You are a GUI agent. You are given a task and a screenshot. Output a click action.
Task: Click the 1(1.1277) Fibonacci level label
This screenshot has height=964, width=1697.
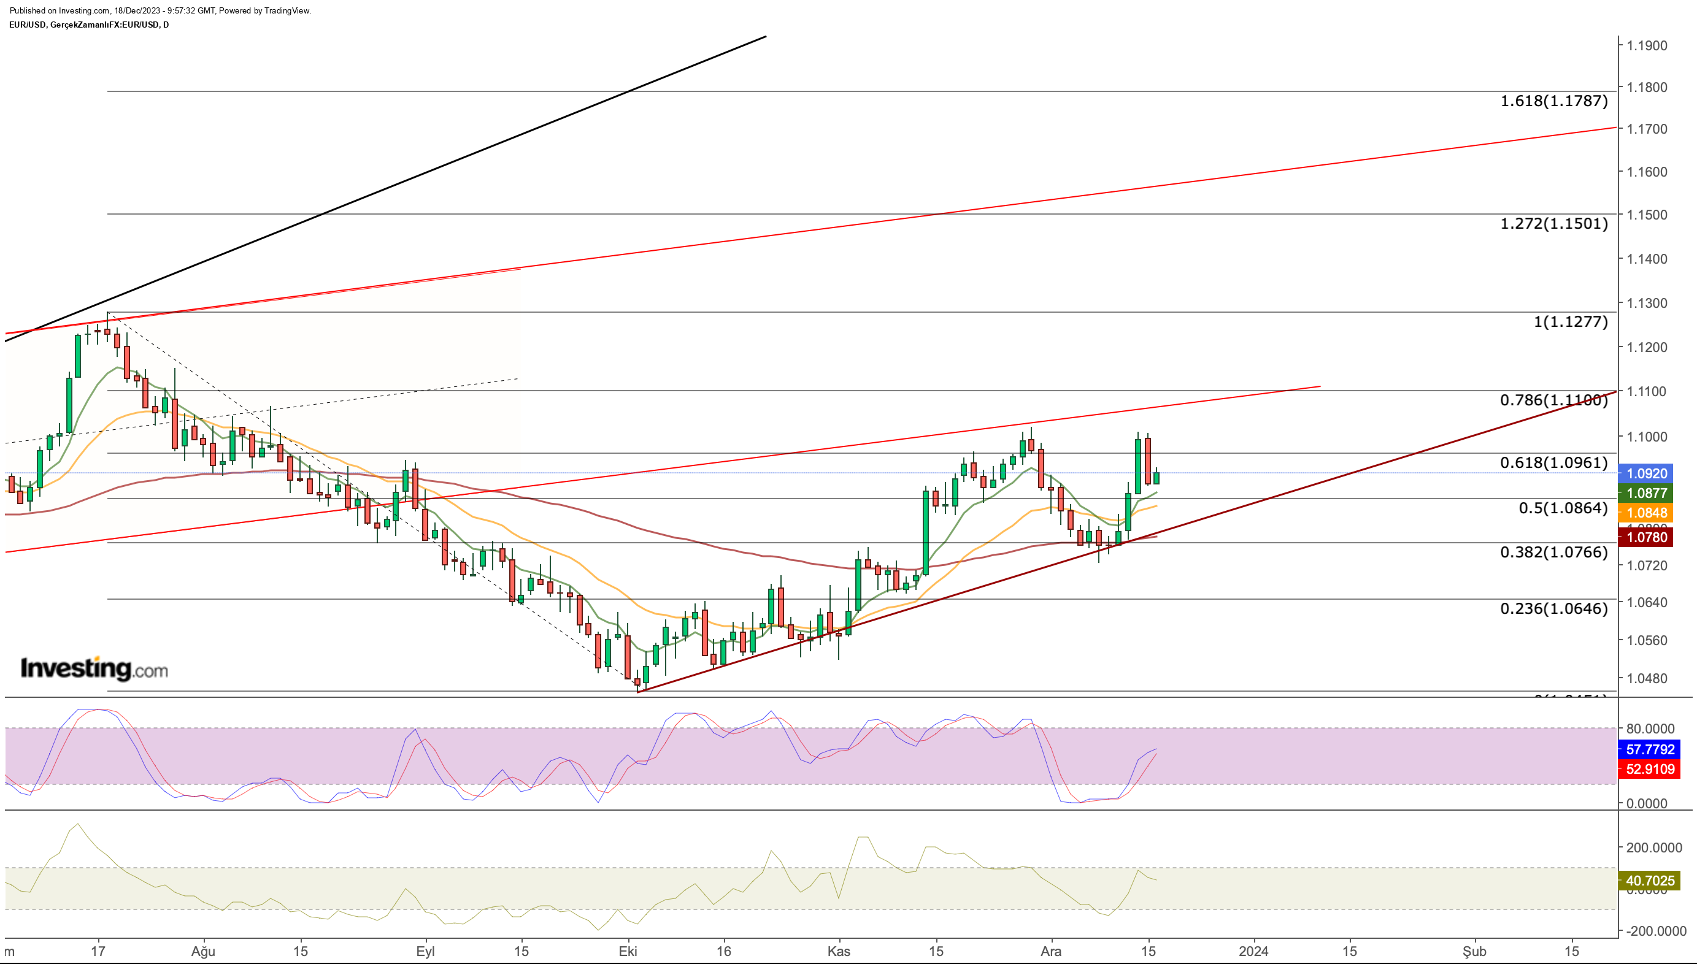(1571, 322)
